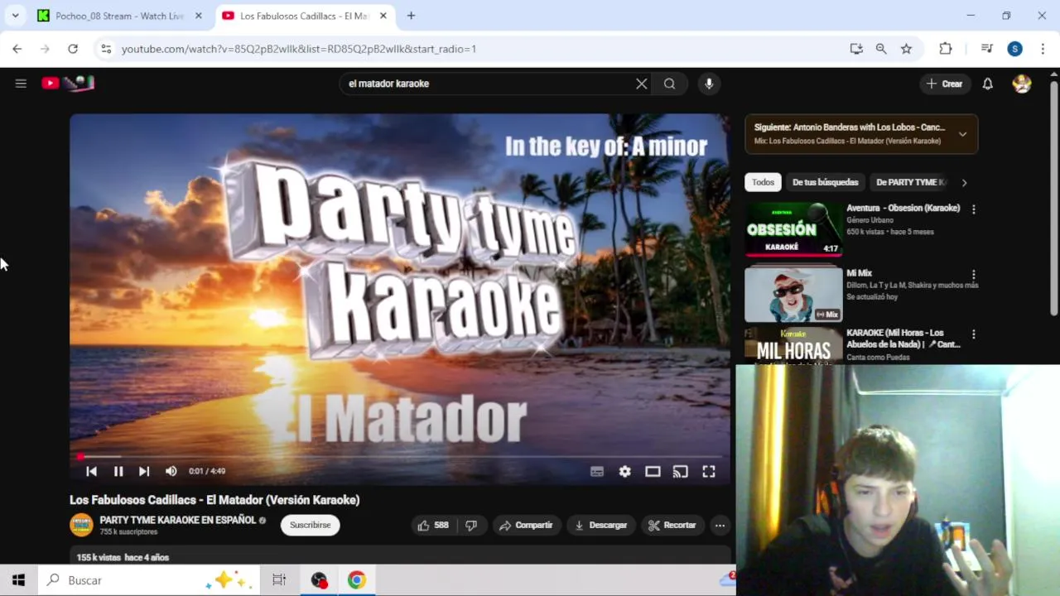Screen dimensions: 1060x596
Task: Share the video via Compartir
Action: coord(526,525)
